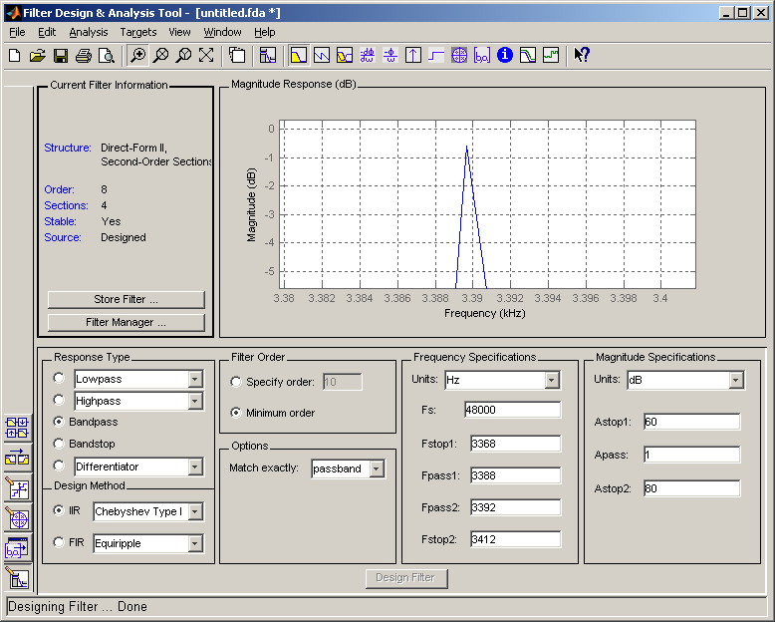Open the Match exactly passband dropdown
This screenshot has width=775, height=622.
tap(377, 468)
